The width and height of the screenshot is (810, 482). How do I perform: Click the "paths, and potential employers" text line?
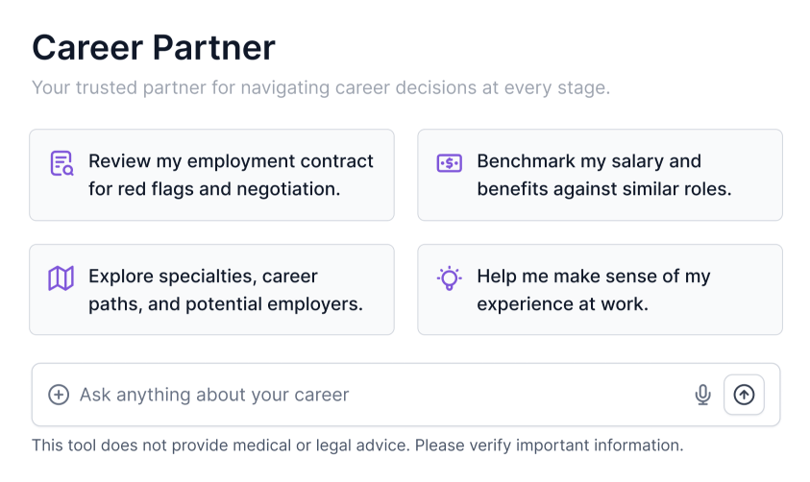click(x=225, y=304)
